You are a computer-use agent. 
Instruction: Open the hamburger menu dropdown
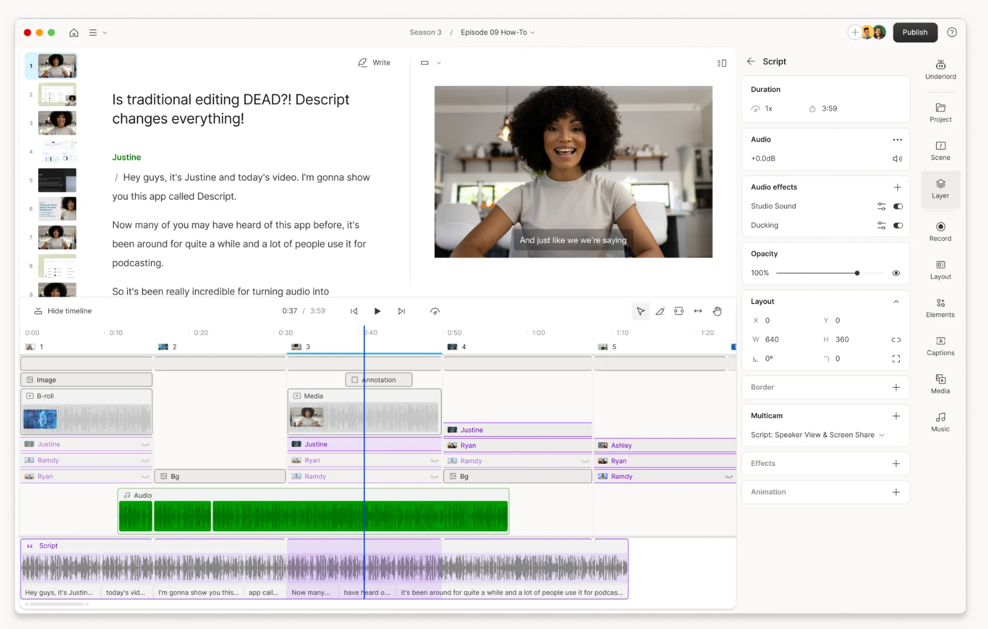click(x=98, y=33)
